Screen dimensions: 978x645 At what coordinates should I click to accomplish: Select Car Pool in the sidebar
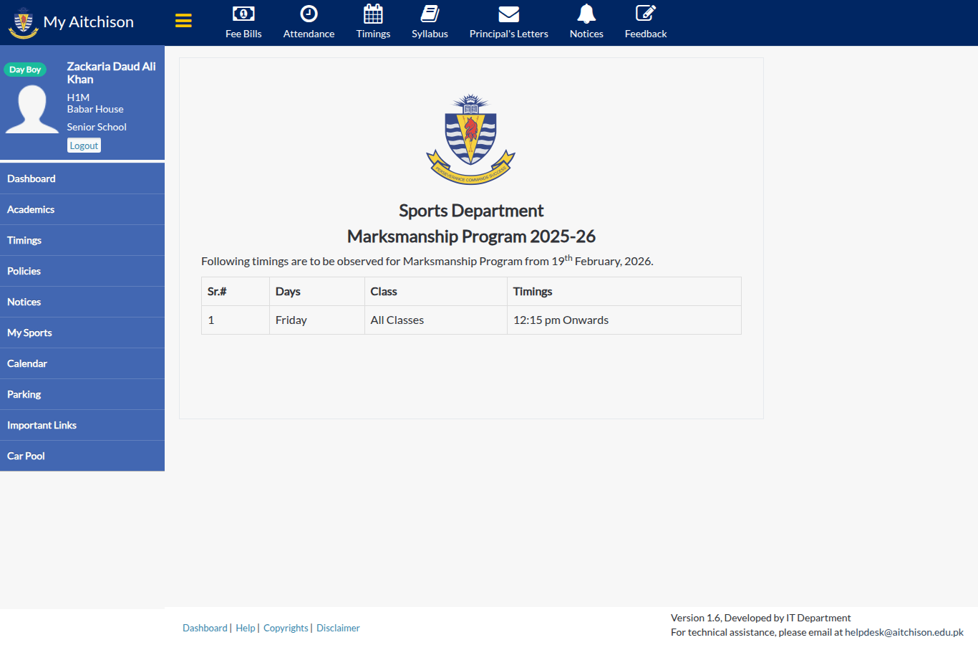pyautogui.click(x=82, y=456)
